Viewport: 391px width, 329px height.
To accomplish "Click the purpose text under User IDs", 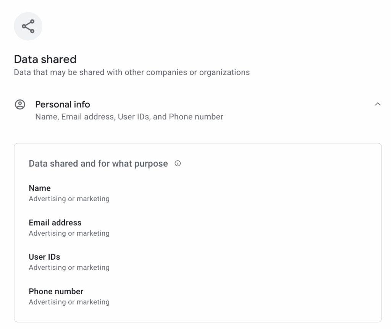I will [x=69, y=267].
